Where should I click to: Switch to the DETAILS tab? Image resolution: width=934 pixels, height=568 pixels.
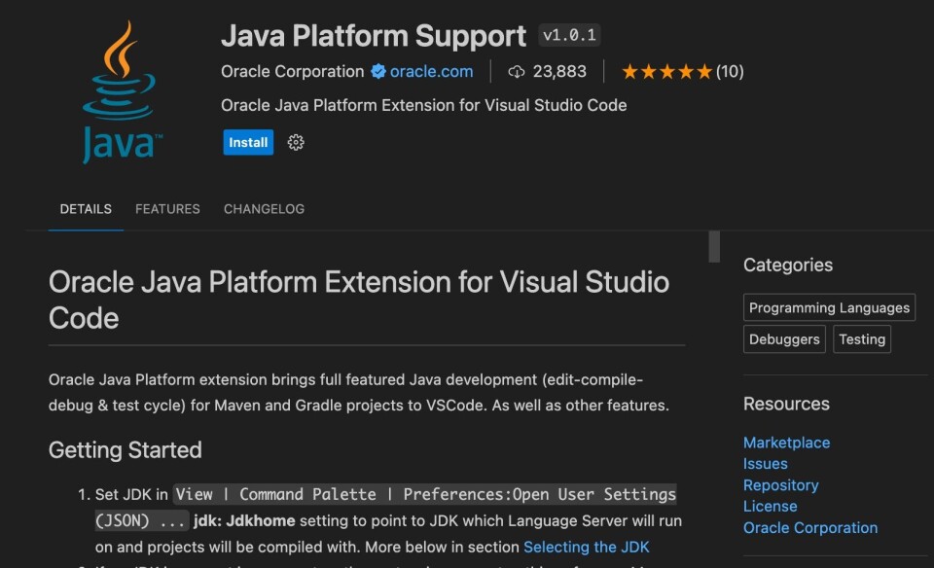click(86, 209)
